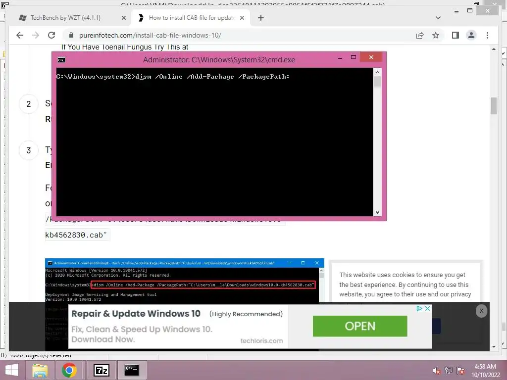Viewport: 507px width, 380px height.
Task: Switch to Chrome in taskbar
Action: 69,370
